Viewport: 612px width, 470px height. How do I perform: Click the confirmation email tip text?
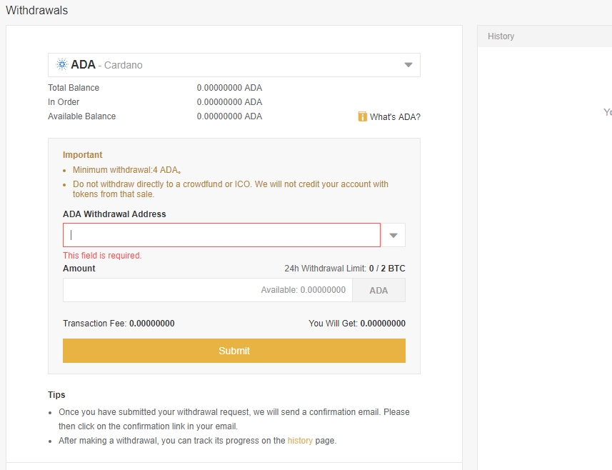point(234,419)
